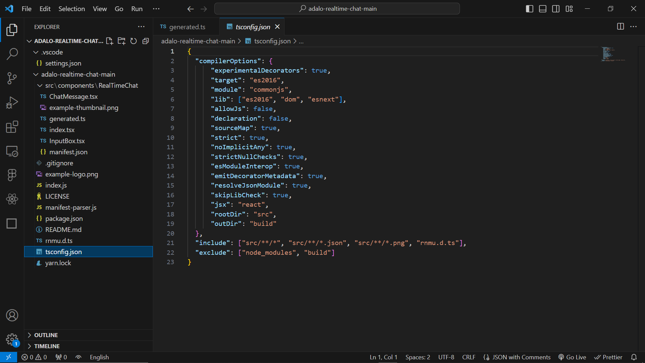Change language mode JSON with Comments
This screenshot has height=363, width=645.
(x=521, y=357)
